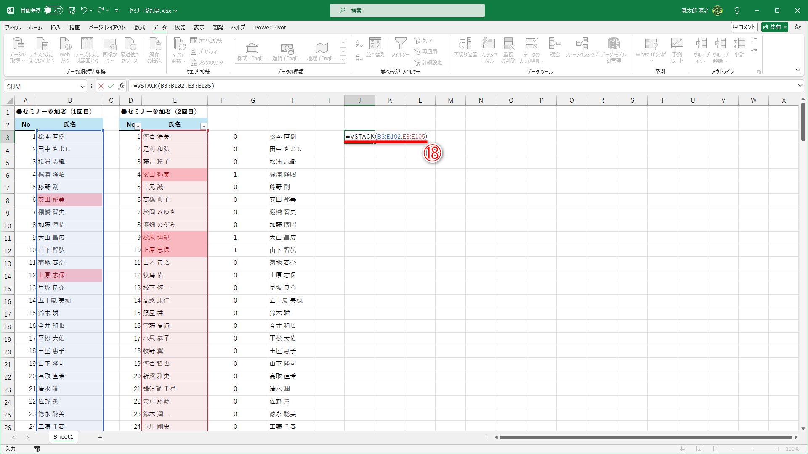This screenshot has height=454, width=808.
Task: Cancel formula entry with X icon
Action: point(101,86)
